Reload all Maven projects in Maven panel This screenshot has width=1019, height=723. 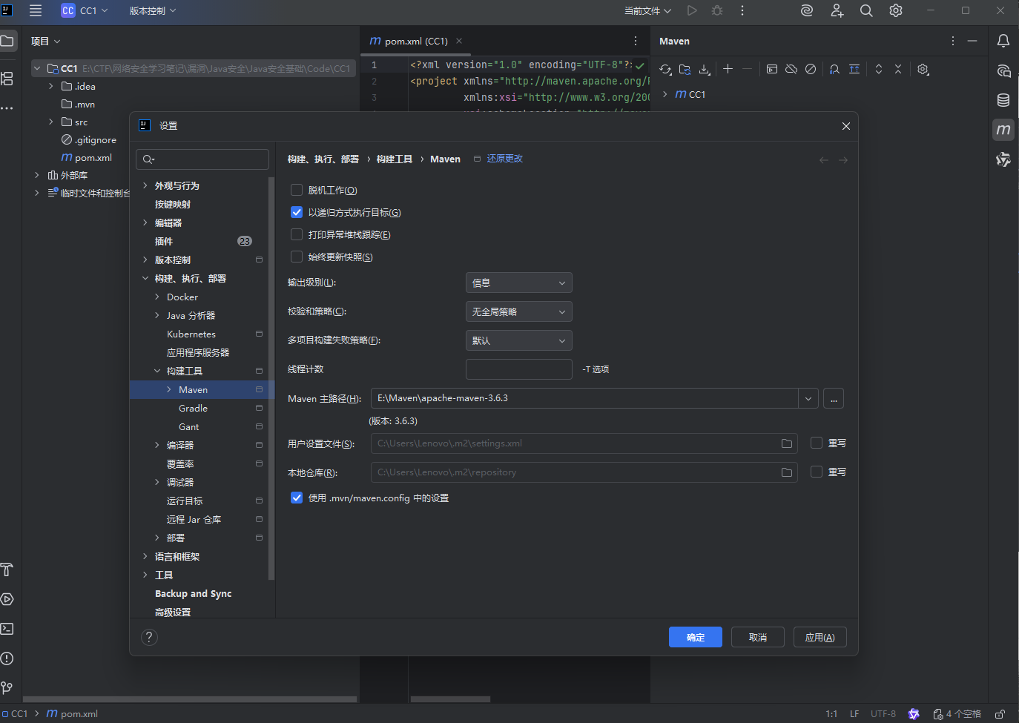[665, 69]
